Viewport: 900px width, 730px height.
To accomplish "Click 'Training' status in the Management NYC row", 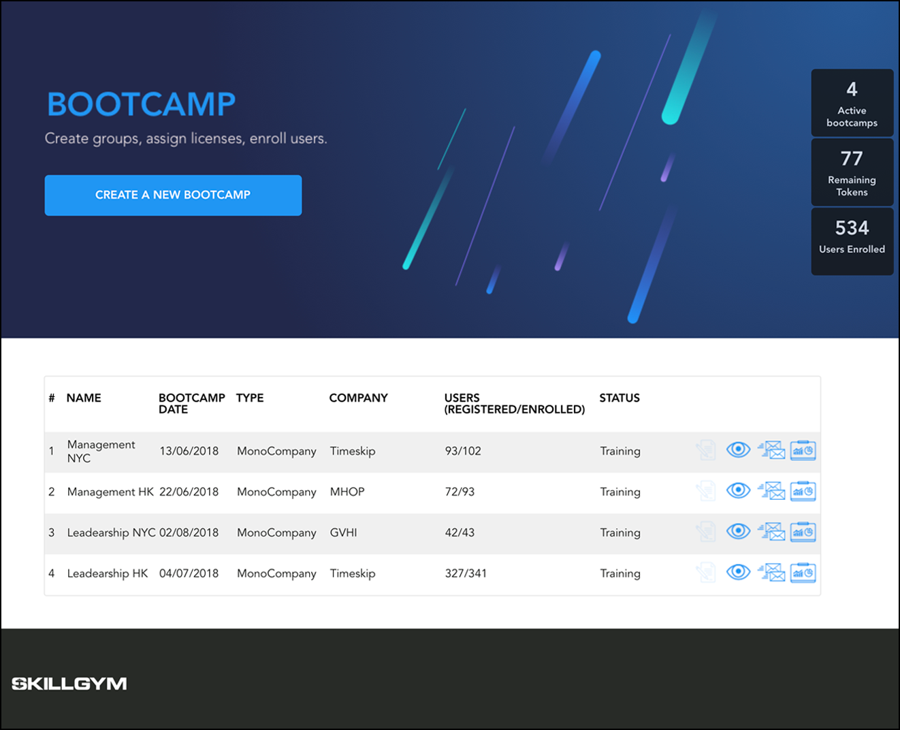I will pos(620,451).
